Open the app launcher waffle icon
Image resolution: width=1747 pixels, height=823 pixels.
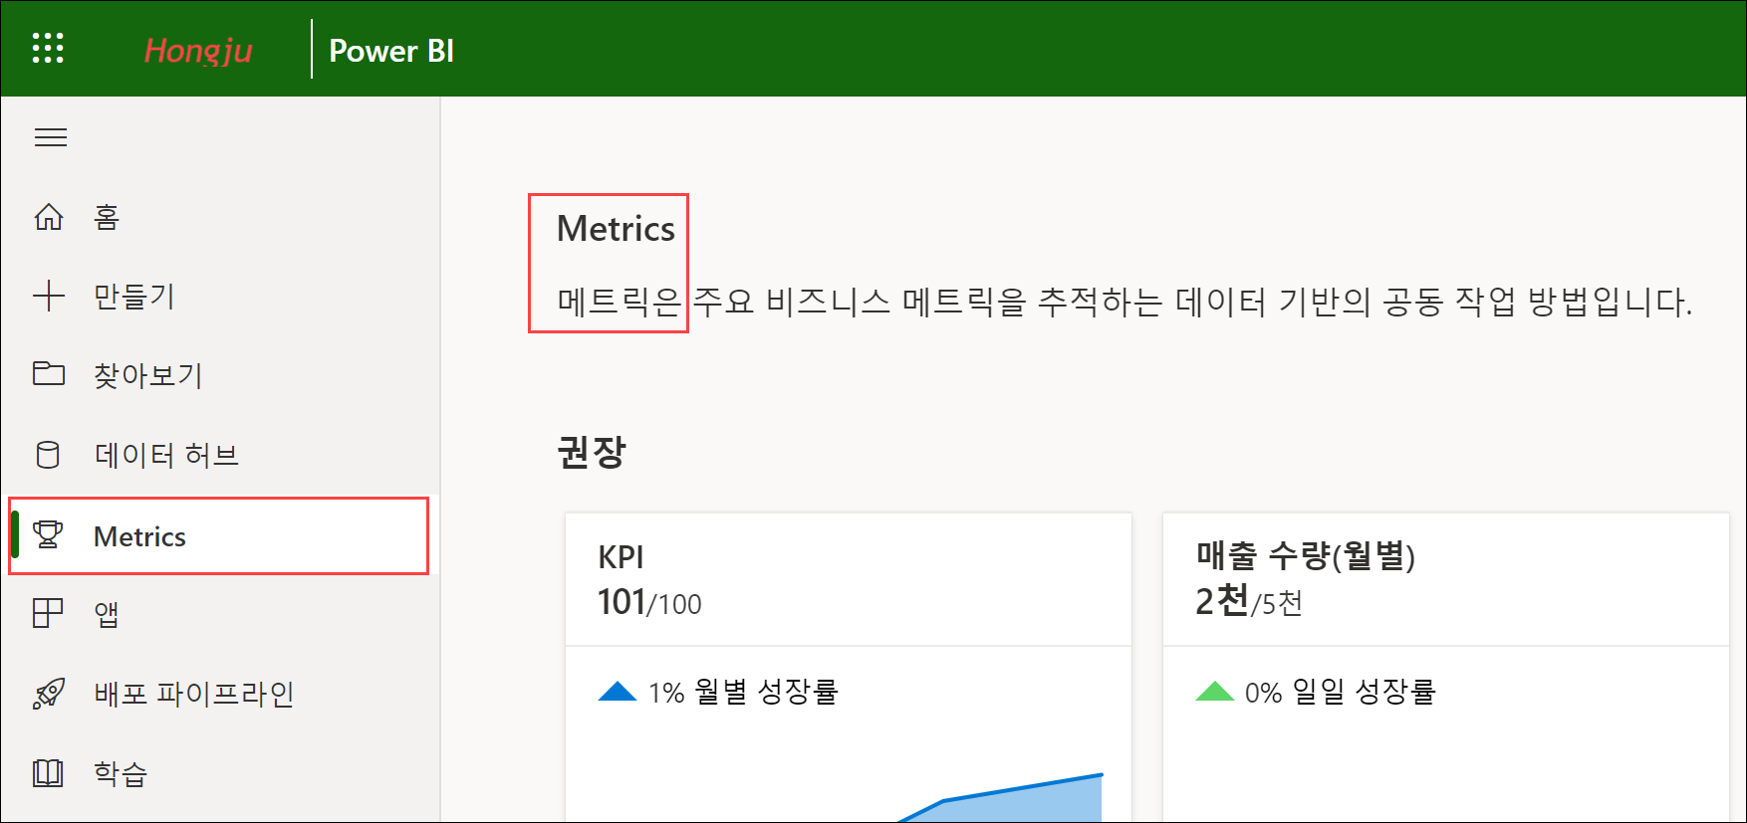pos(48,48)
